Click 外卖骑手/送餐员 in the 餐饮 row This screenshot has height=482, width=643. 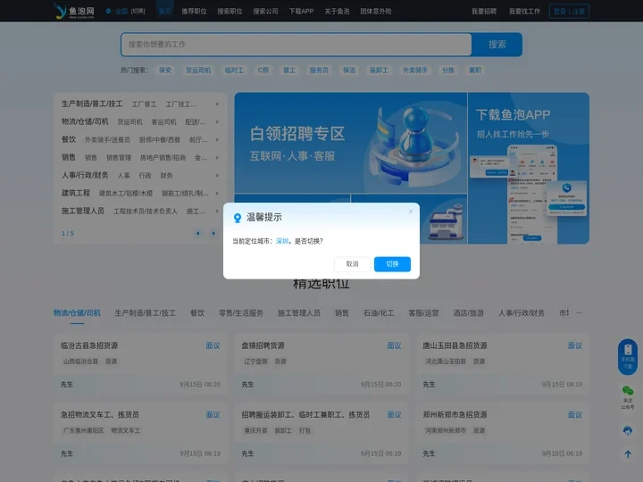coord(107,140)
